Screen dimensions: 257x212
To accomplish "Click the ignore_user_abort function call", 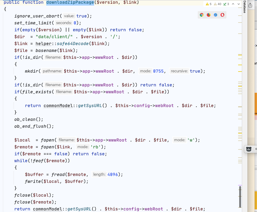I will (37, 16).
